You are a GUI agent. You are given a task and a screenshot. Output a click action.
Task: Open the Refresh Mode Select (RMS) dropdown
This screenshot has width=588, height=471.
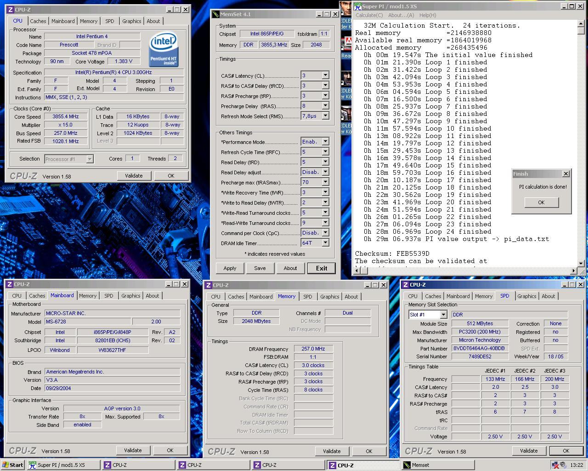(x=325, y=116)
